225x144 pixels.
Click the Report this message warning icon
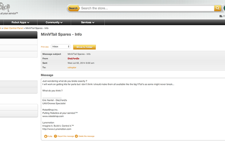pyautogui.click(x=55, y=136)
